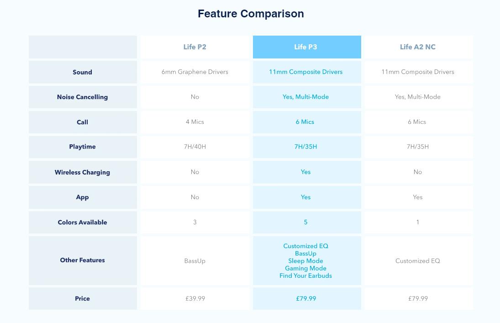
Task: Select the Playtime row label
Action: (x=82, y=147)
